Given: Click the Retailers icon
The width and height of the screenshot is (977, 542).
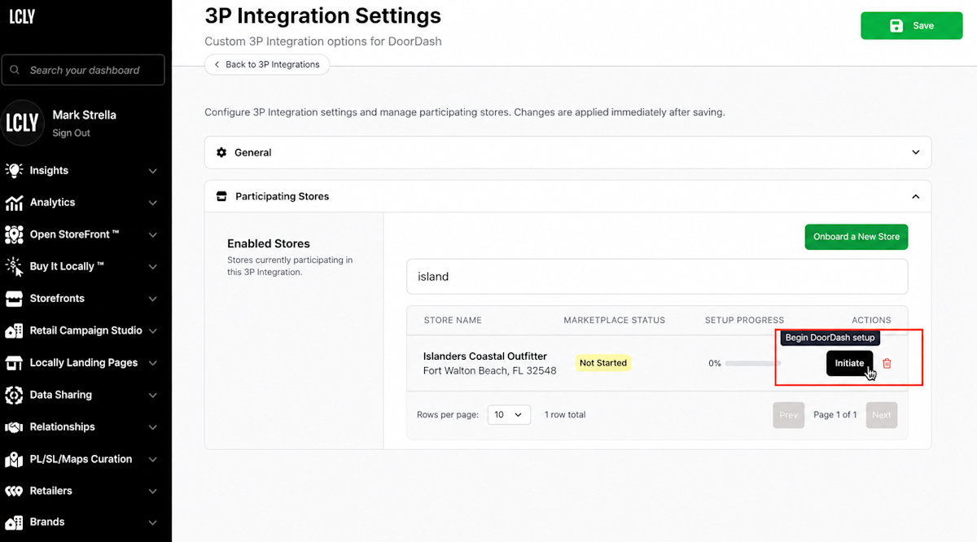Looking at the screenshot, I should pyautogui.click(x=14, y=491).
